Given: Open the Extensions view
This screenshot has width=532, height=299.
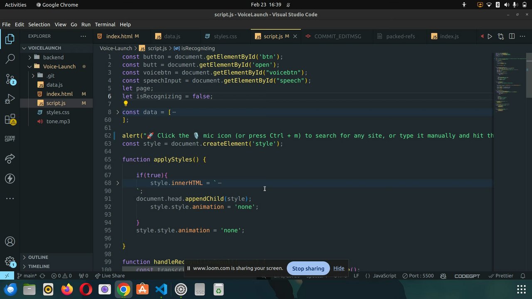Looking at the screenshot, I should tap(10, 120).
